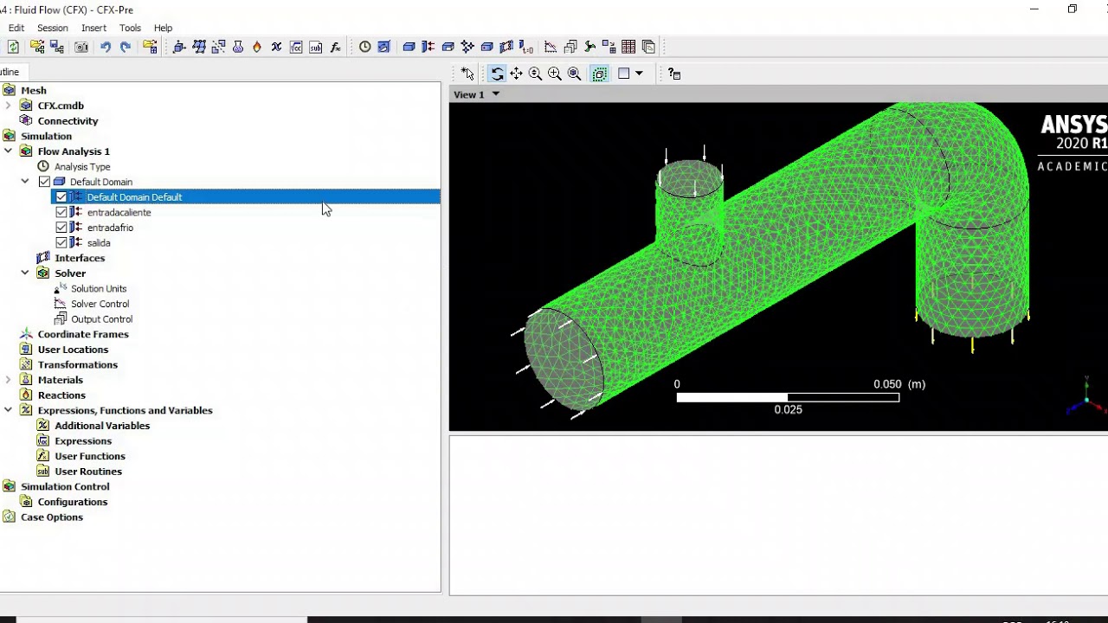The width and height of the screenshot is (1108, 623).
Task: Click the Fit View magnifier icon
Action: click(574, 74)
